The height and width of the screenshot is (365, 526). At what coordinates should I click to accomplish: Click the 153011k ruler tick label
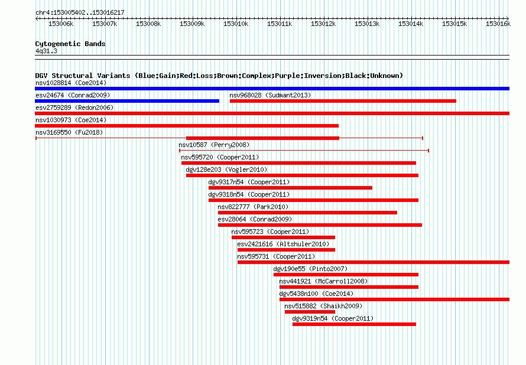(280, 24)
